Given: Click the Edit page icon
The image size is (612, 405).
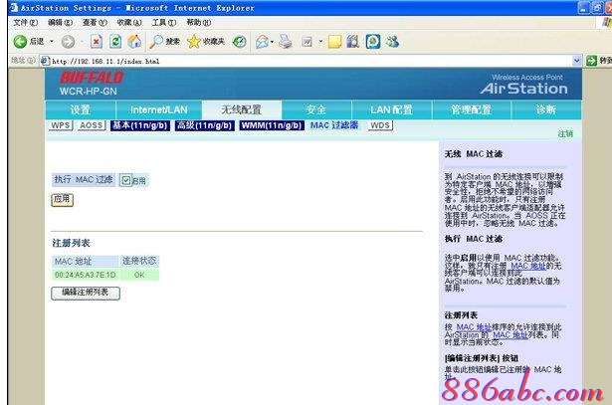Looking at the screenshot, I should pos(306,42).
